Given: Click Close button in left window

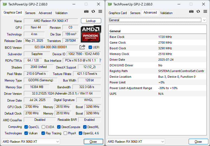Looking at the screenshot, I should pyautogui.click(x=93, y=142).
